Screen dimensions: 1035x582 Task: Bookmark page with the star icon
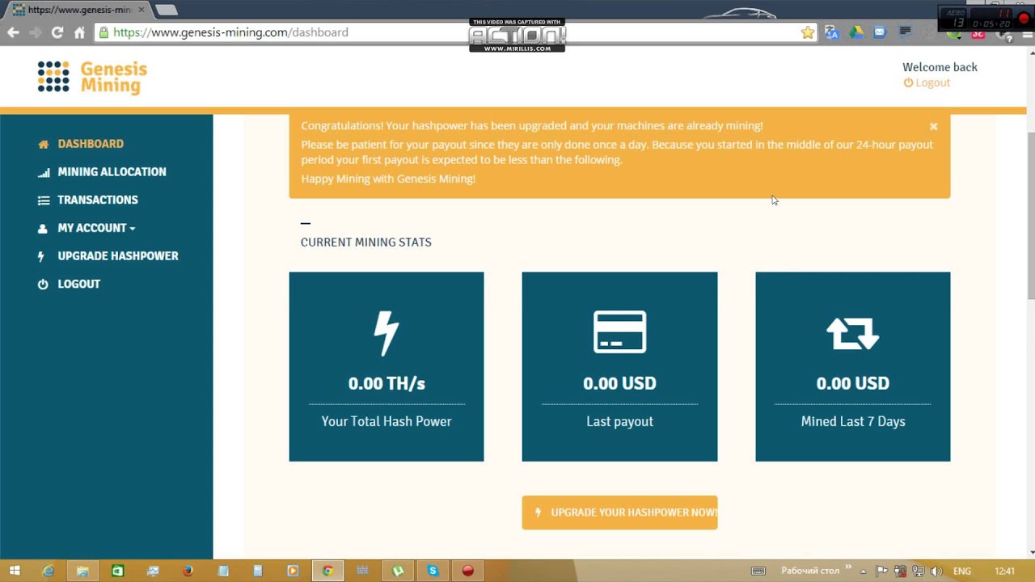click(x=807, y=32)
